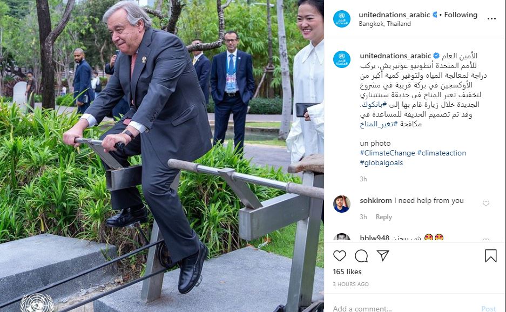Focus the Add a comment field

pyautogui.click(x=403, y=308)
